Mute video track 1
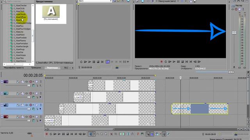250x140 pixels. click(x=36, y=82)
